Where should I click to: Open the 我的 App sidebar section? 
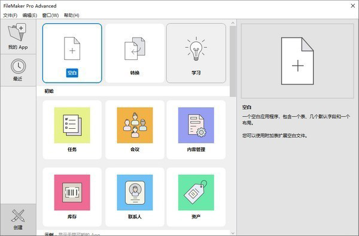(x=18, y=37)
